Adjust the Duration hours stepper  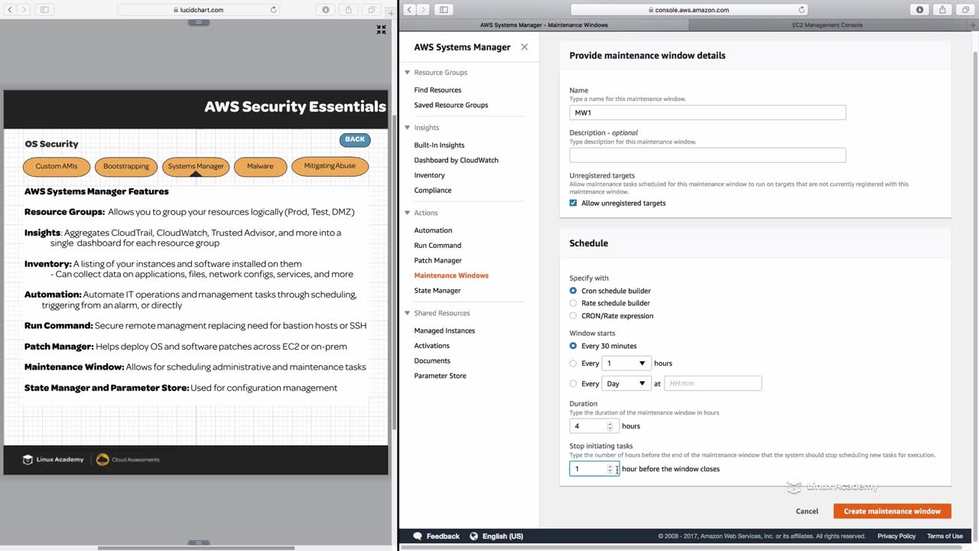point(610,426)
